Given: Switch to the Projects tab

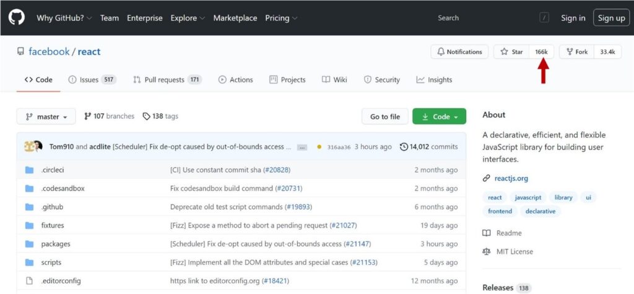Looking at the screenshot, I should [287, 80].
